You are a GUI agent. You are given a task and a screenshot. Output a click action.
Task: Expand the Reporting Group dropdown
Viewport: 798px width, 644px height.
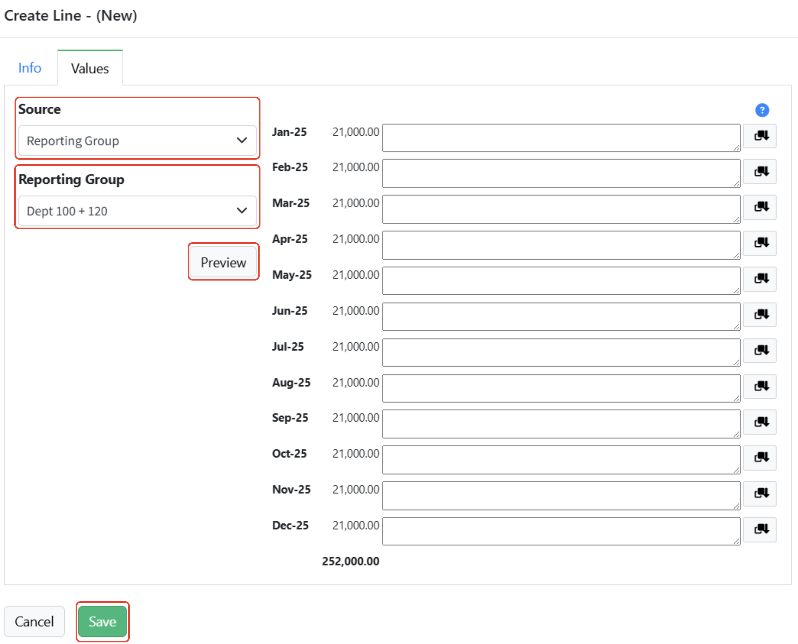pyautogui.click(x=138, y=211)
